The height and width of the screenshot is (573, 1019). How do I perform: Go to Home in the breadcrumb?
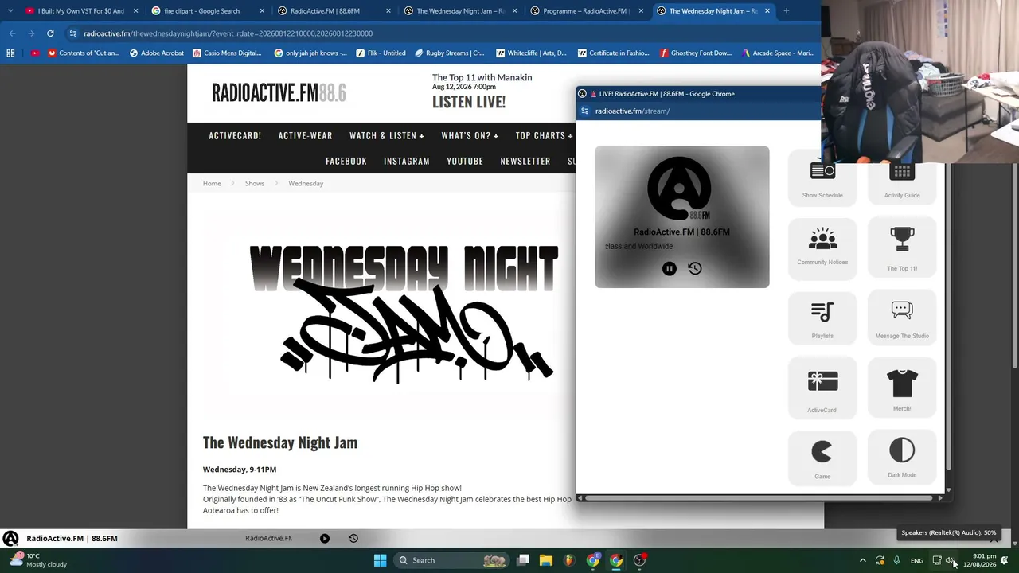(x=212, y=183)
